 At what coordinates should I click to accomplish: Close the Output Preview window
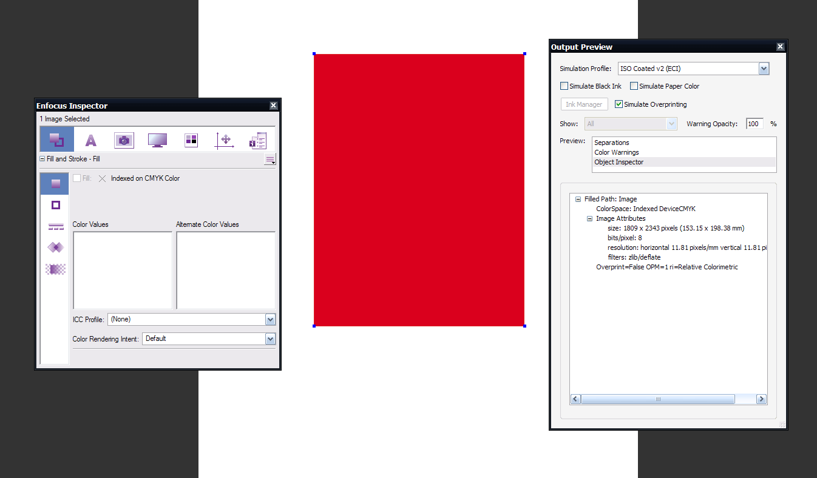coord(780,47)
